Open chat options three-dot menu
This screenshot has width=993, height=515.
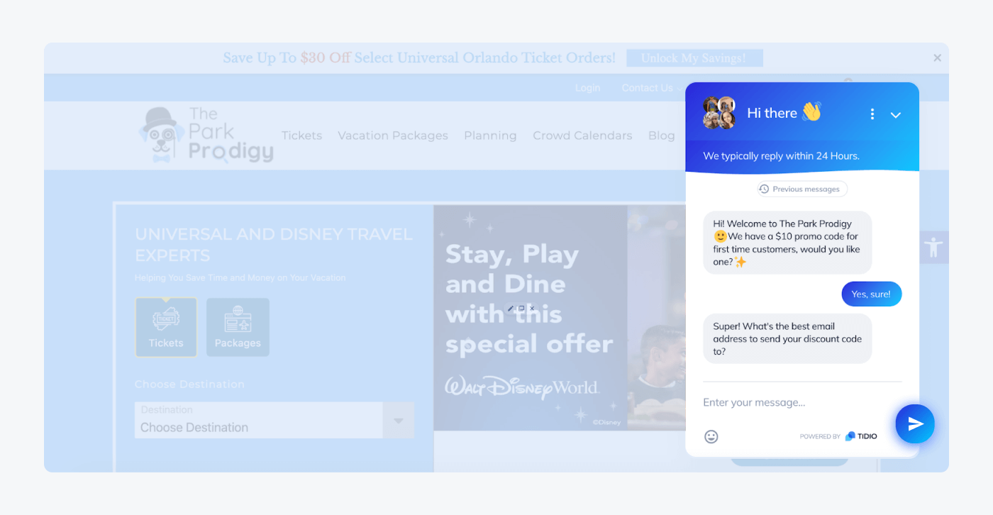click(x=872, y=114)
